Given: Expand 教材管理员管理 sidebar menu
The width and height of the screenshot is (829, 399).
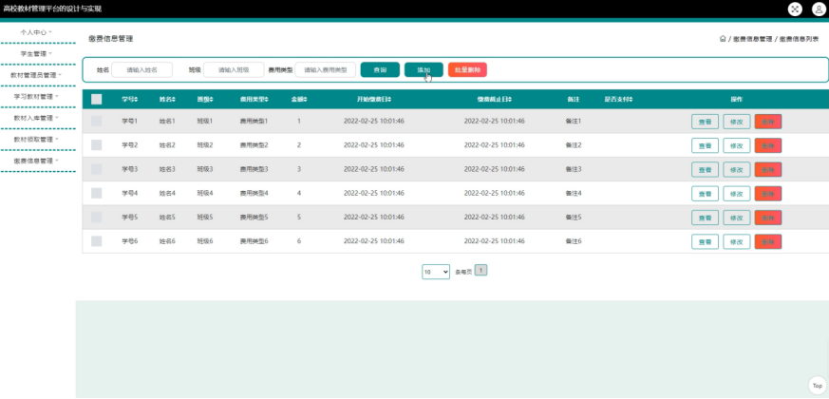Looking at the screenshot, I should tap(36, 75).
